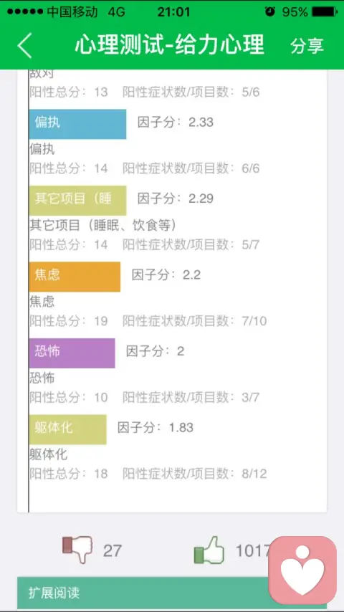Tap 其它项目（睡眠、饮食等）description line
The width and height of the screenshot is (344, 612).
[x=103, y=225]
